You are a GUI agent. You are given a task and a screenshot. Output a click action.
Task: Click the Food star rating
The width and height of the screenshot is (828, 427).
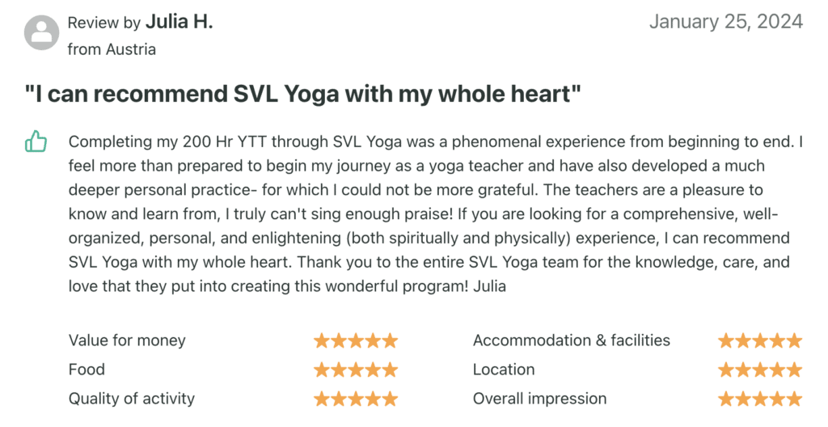pos(356,370)
